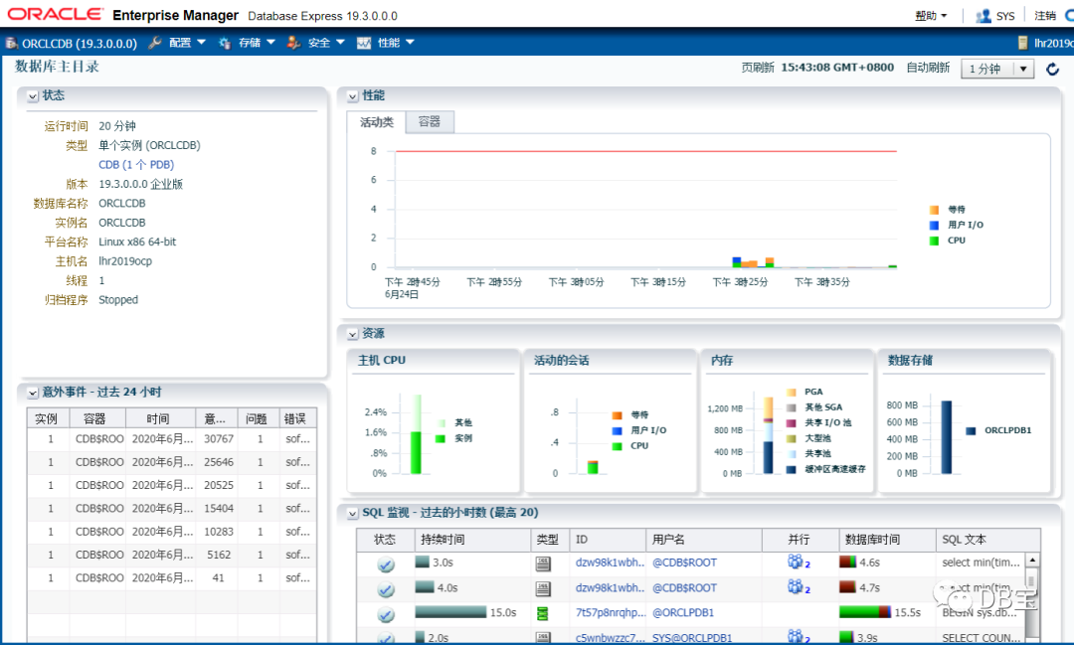This screenshot has height=645, width=1074.
Task: Click the 等待 legend swatch in performance chart
Action: pyautogui.click(x=934, y=210)
